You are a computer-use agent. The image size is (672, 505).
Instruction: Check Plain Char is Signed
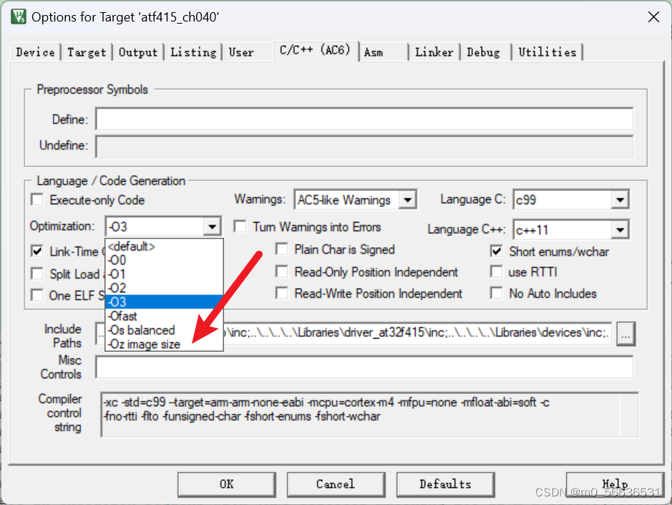point(283,249)
